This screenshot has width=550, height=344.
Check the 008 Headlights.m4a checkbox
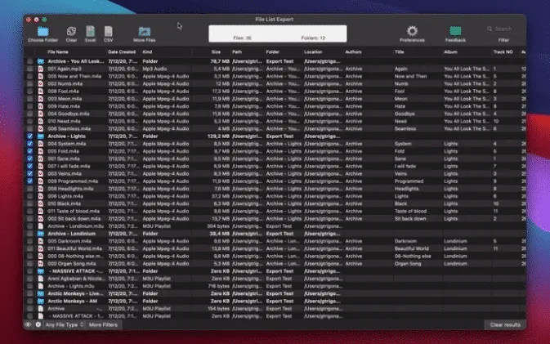click(x=29, y=189)
